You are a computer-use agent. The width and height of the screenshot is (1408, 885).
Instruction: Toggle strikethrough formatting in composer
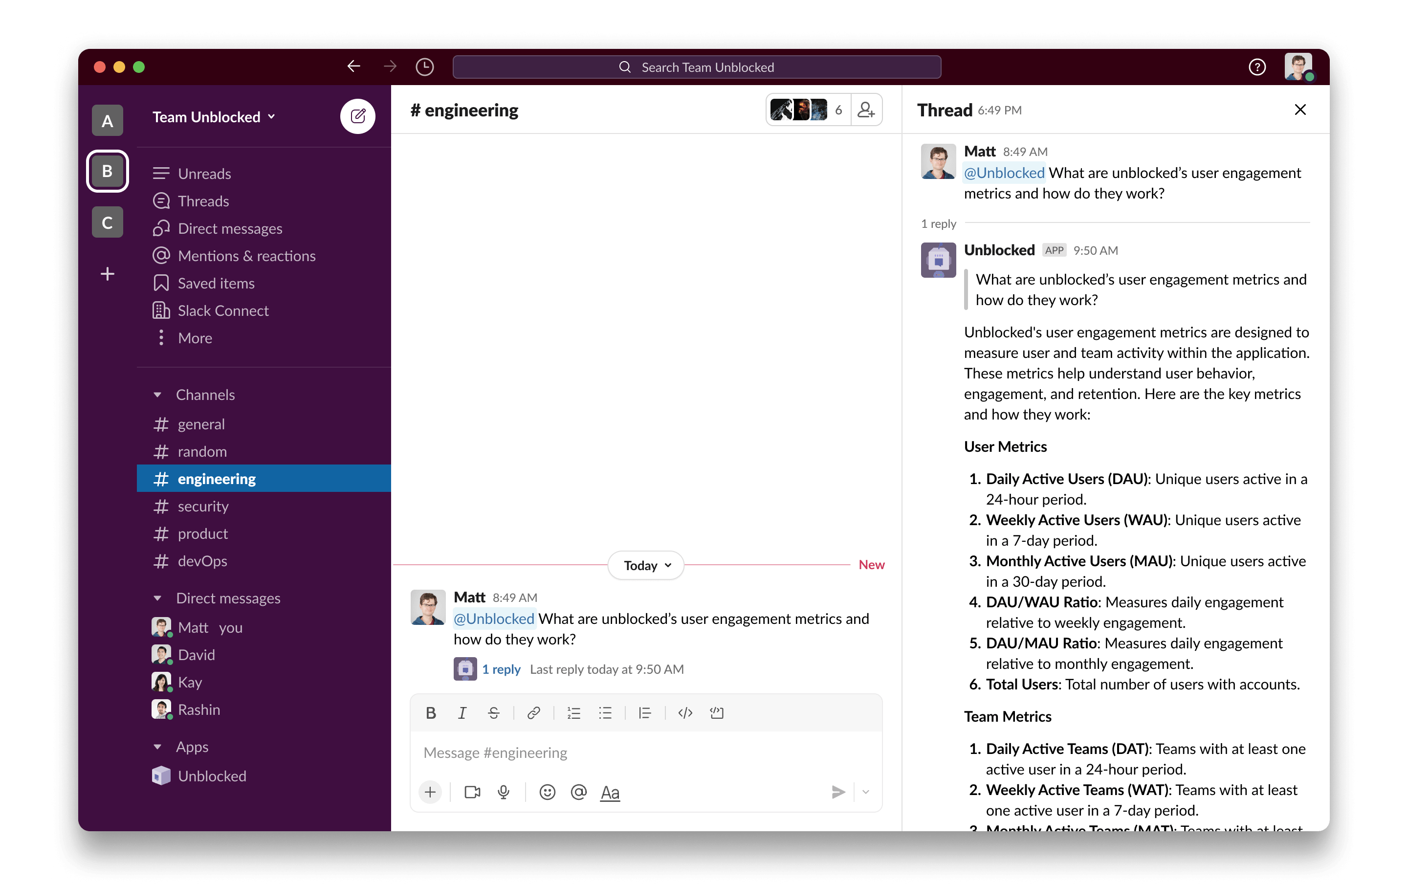[x=493, y=712]
